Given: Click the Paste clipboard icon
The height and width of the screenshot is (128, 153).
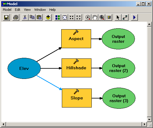Looking at the screenshot, I should coord(39,17).
